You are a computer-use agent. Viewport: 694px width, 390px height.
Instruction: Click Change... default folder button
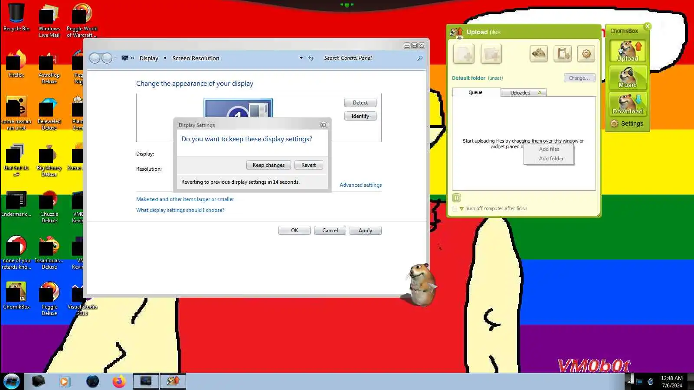(579, 78)
